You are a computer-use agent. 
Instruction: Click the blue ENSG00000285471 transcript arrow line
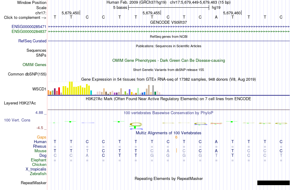(x=169, y=27)
